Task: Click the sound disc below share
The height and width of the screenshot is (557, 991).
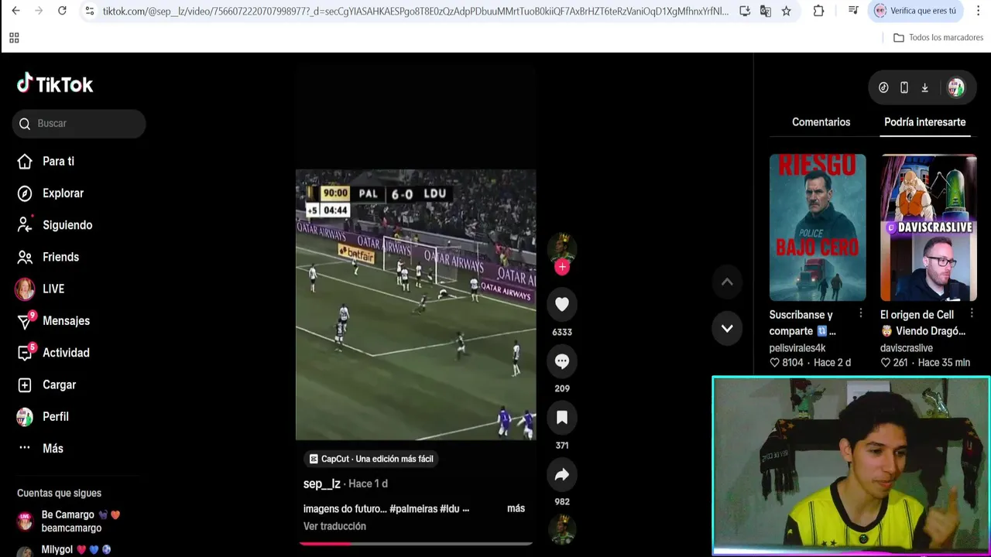Action: click(562, 530)
